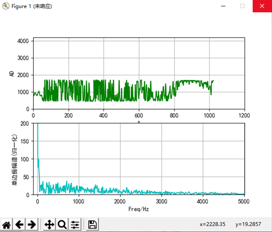This screenshot has height=232, width=272.
Task: Activate the Zoom to rectangle magnifier
Action: coord(62,224)
